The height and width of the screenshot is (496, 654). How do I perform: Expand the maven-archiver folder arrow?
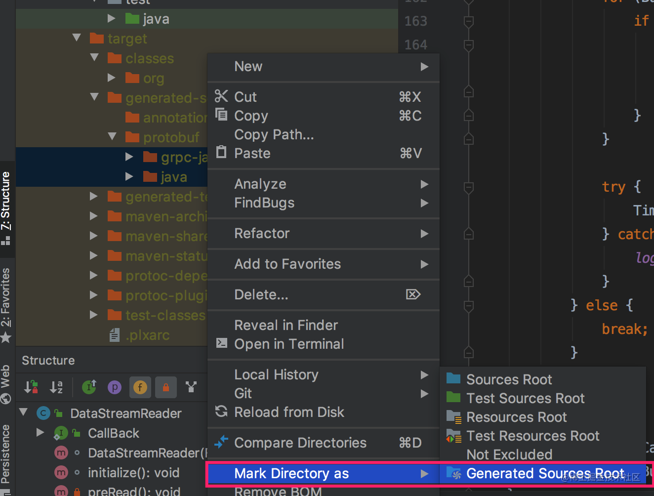(x=94, y=216)
